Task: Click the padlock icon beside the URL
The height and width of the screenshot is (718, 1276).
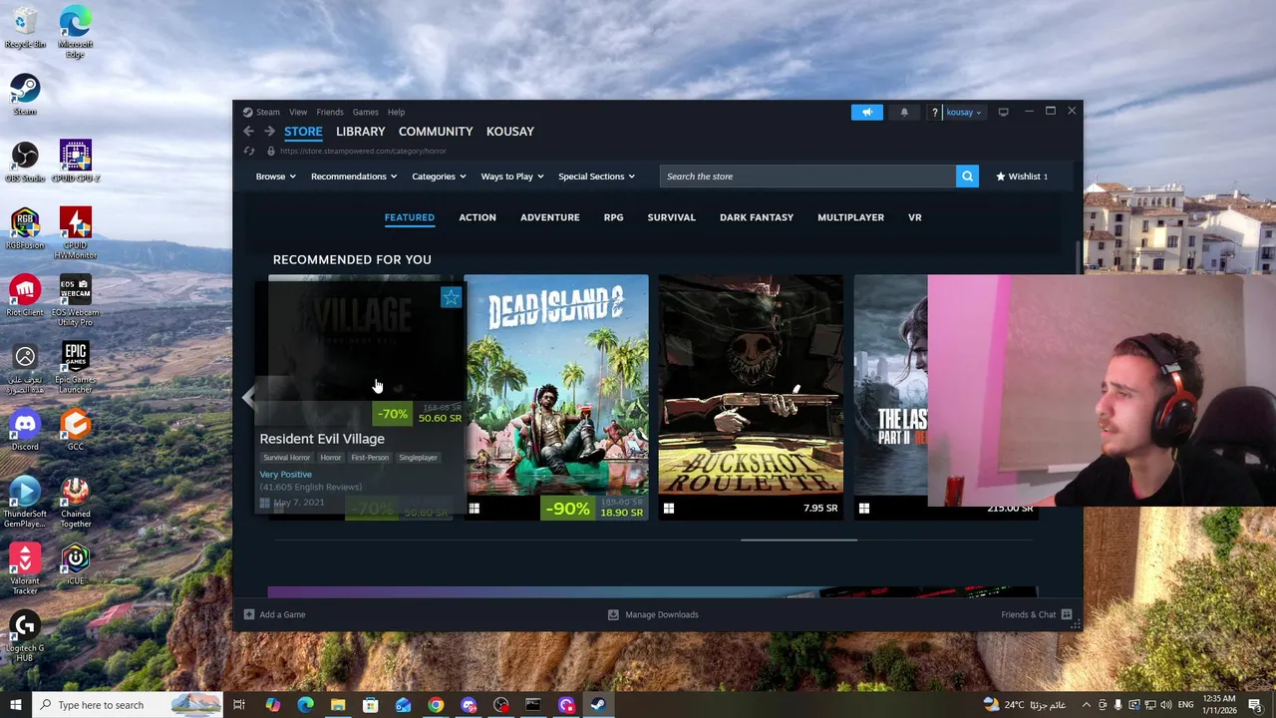Action: tap(271, 152)
